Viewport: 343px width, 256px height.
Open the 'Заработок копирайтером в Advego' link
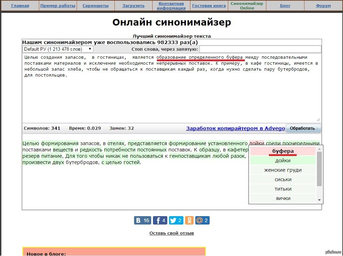tap(234, 128)
